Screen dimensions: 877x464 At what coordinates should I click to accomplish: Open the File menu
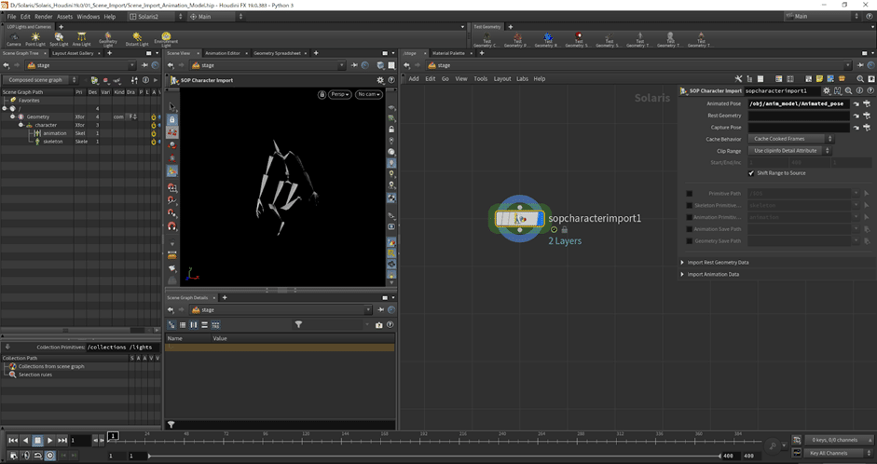(11, 16)
